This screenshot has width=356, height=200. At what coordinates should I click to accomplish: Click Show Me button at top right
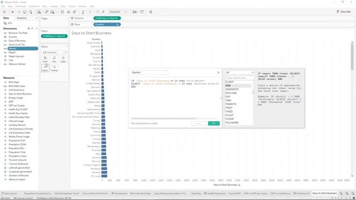tap(344, 12)
